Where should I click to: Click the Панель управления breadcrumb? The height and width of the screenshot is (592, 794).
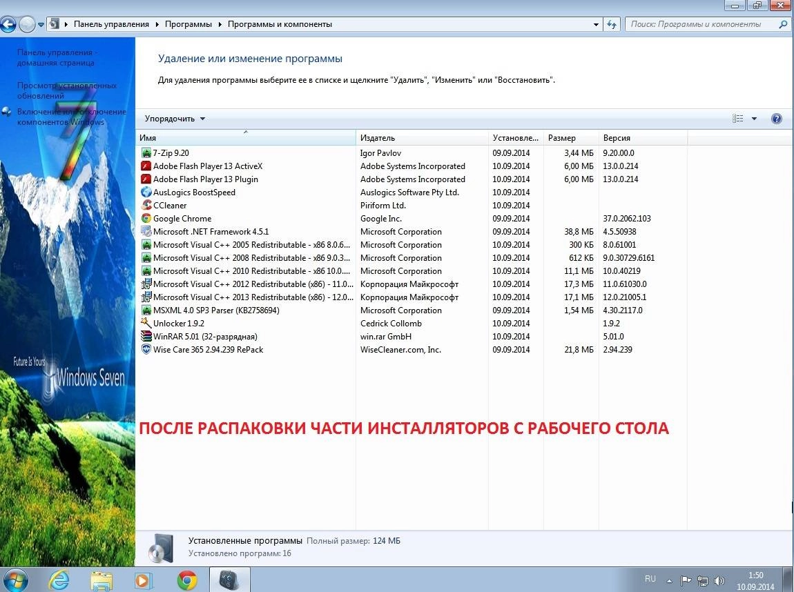coord(111,24)
